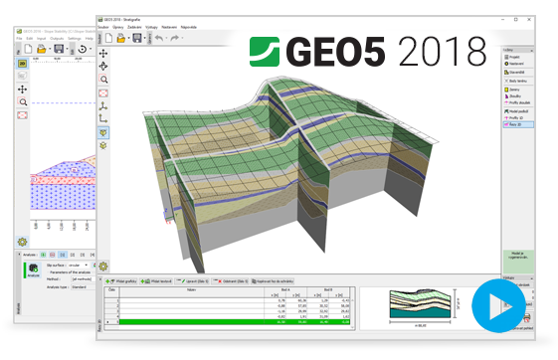Collapse the right-side modes panel header arrow

pyautogui.click(x=532, y=50)
